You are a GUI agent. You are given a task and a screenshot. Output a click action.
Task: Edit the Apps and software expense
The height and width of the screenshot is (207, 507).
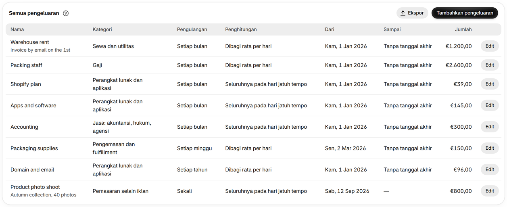[490, 105]
